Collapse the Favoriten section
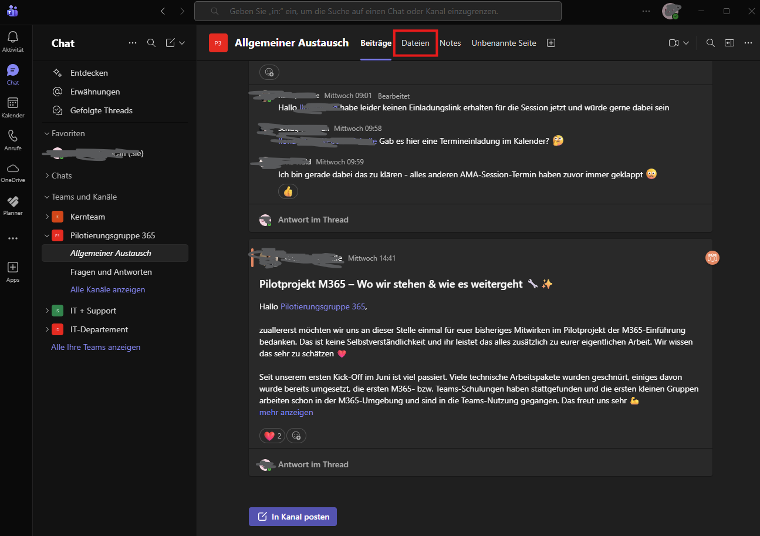760x536 pixels. point(47,133)
